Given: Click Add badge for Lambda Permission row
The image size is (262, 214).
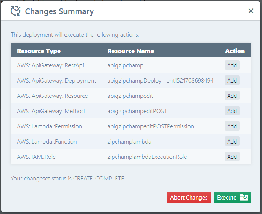Looking at the screenshot, I should 232,126.
